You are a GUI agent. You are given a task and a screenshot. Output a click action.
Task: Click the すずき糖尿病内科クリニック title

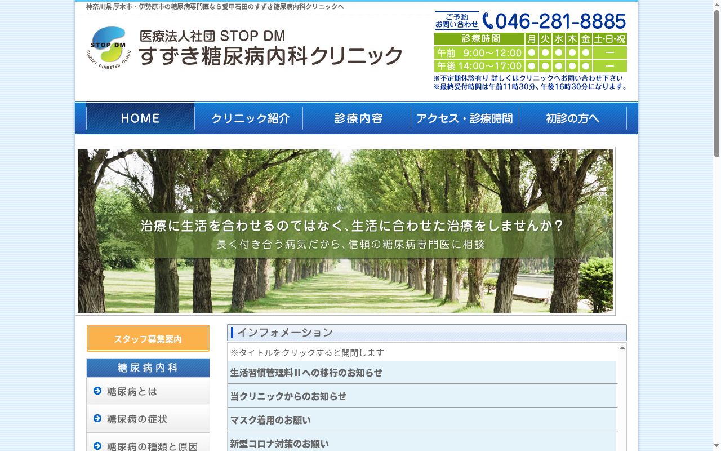(x=271, y=55)
